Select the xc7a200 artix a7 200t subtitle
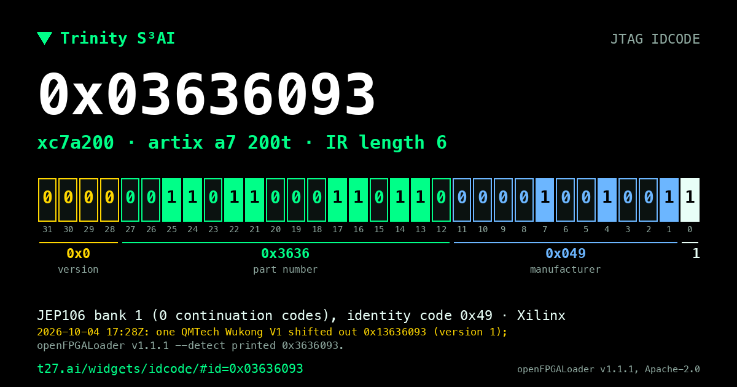 [x=242, y=143]
